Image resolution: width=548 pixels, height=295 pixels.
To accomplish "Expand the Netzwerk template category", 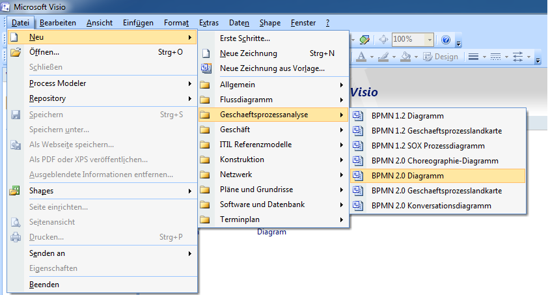I will 273,175.
